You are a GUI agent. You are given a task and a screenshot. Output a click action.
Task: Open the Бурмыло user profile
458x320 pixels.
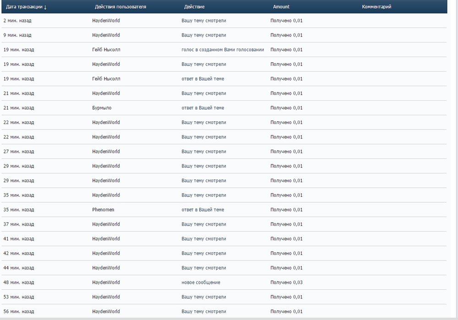(102, 108)
